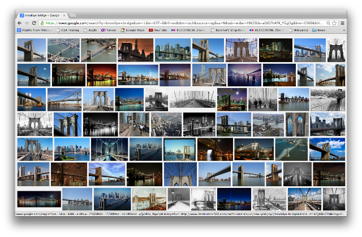Open the News bookmarks folder
Screen dimensions: 362x237
[x=318, y=30]
